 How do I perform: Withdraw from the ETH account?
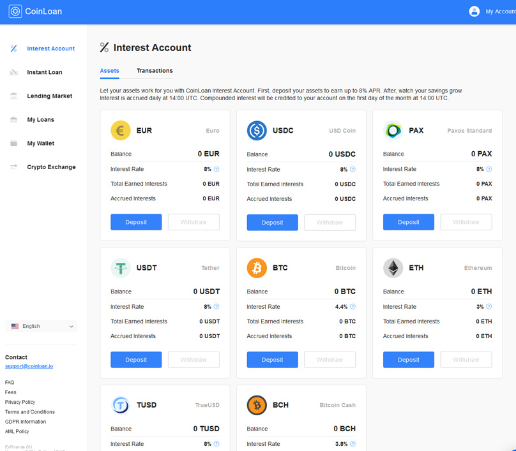[x=466, y=360]
